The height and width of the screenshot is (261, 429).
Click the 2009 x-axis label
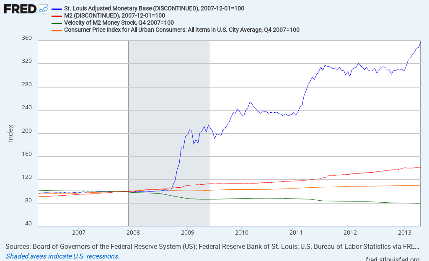pyautogui.click(x=188, y=233)
